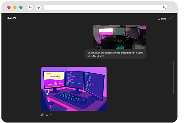
Task: Go forward with the browser forward arrow
Action: click(x=38, y=7)
